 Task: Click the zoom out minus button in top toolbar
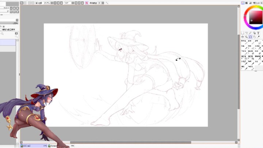pos(55,3)
